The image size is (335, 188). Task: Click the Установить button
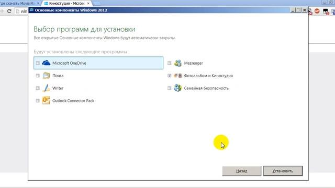tap(283, 171)
